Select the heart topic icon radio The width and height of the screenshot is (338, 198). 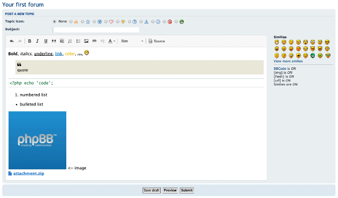pos(106,22)
